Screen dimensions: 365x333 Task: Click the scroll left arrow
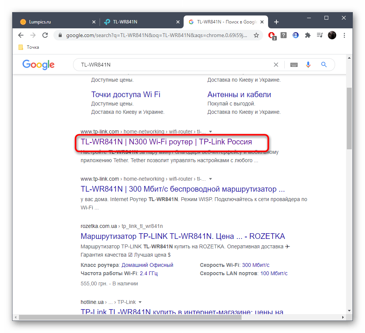pyautogui.click(x=16, y=317)
